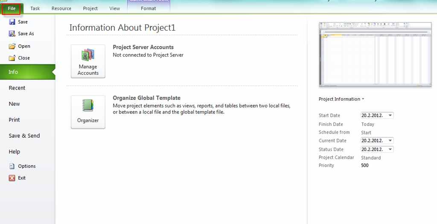Image resolution: width=437 pixels, height=224 pixels.
Task: Click the Manage Accounts button
Action: tap(88, 61)
